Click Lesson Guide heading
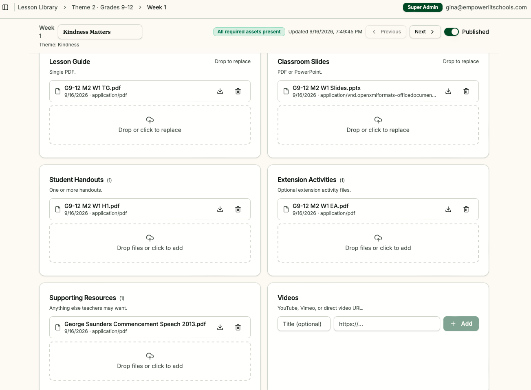Image resolution: width=531 pixels, height=390 pixels. 70,61
